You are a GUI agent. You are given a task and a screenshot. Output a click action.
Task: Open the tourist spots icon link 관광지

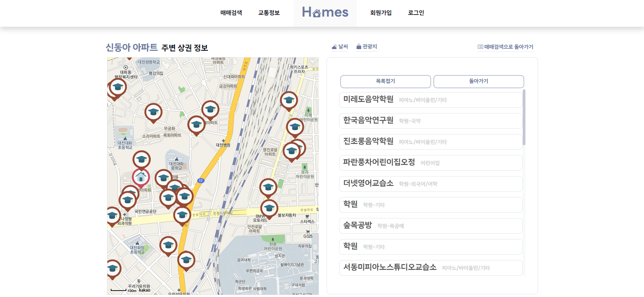tap(367, 47)
